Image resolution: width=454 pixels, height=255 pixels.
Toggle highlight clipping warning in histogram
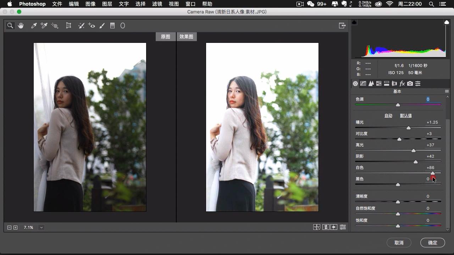[447, 22]
